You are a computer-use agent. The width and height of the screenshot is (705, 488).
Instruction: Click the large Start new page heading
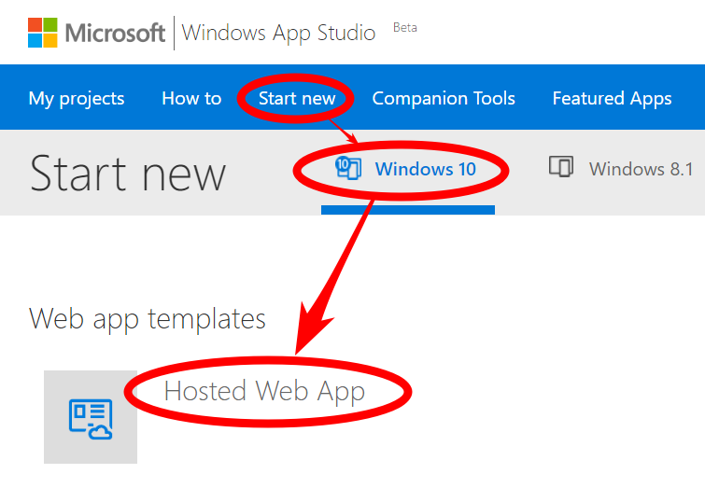128,174
